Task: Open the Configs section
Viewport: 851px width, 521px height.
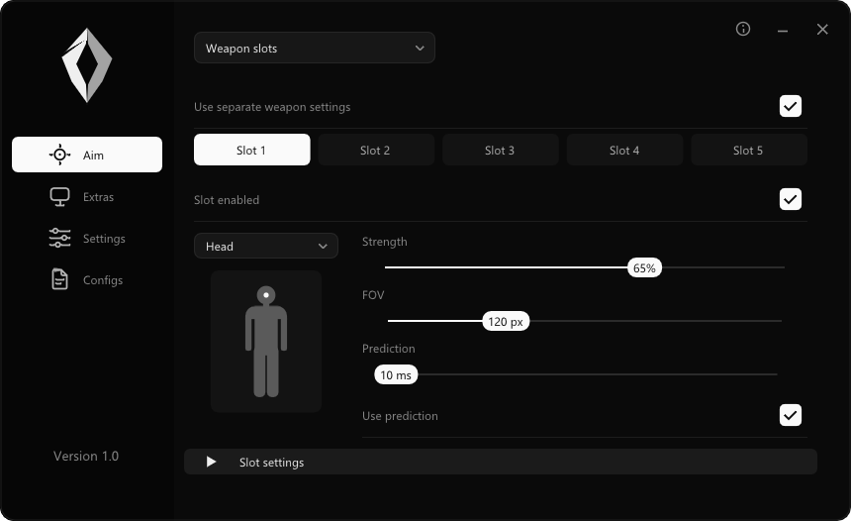Action: 87,279
